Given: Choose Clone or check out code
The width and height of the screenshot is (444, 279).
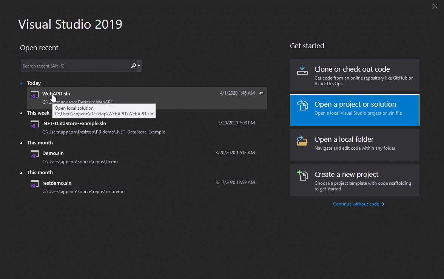Looking at the screenshot, I should tap(355, 75).
